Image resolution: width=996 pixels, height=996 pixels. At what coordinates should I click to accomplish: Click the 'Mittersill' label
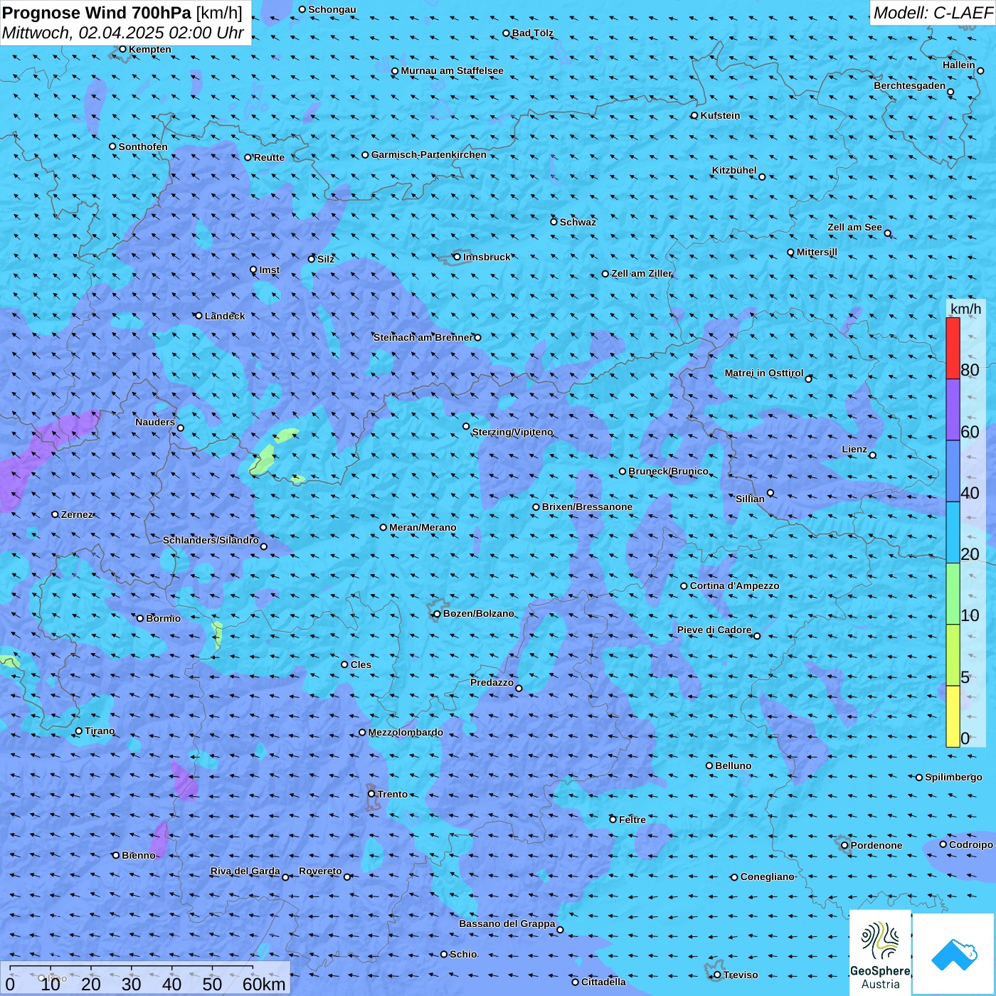pos(817,252)
